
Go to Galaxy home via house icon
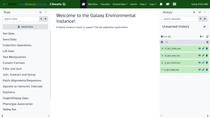[83, 4]
